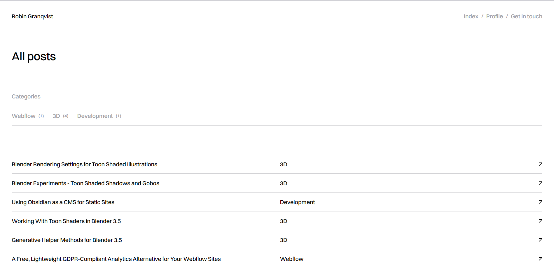Click the Development label next to the Obsidian post
Image resolution: width=554 pixels, height=272 pixels.
[x=297, y=202]
